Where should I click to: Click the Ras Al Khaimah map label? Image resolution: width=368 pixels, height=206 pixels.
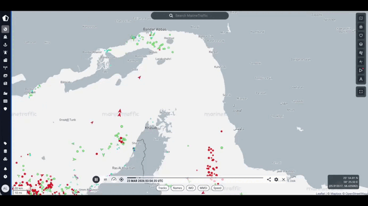click(124, 168)
